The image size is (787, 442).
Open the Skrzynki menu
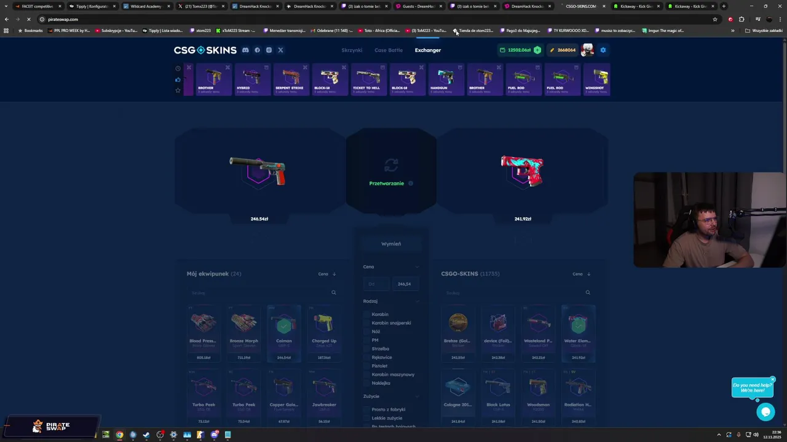click(x=352, y=50)
